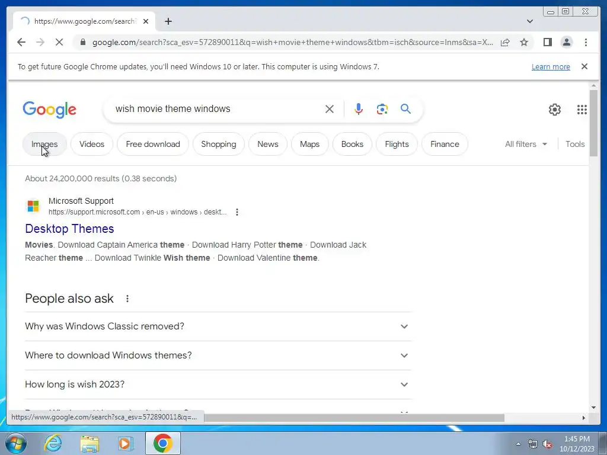The image size is (607, 455).
Task: Open the Chrome three-dot menu
Action: [x=586, y=42]
